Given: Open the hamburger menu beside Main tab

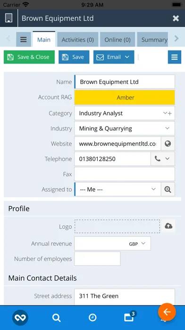Looking at the screenshot, I should tap(24, 39).
